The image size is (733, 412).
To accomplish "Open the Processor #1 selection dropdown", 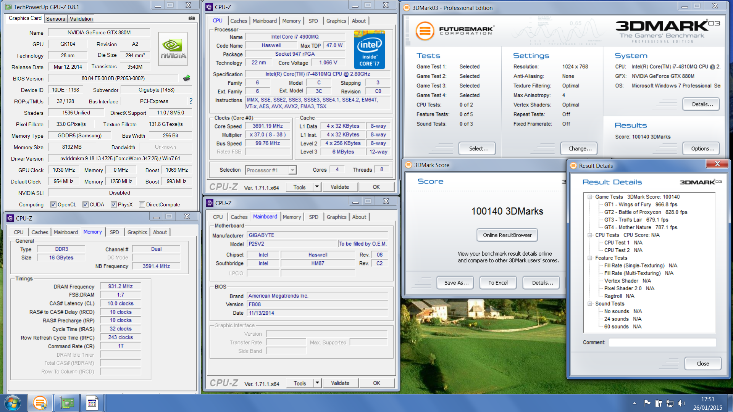I will pos(292,170).
